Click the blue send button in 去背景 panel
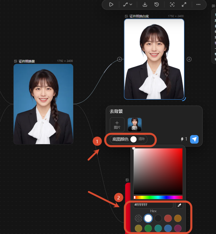 point(194,139)
